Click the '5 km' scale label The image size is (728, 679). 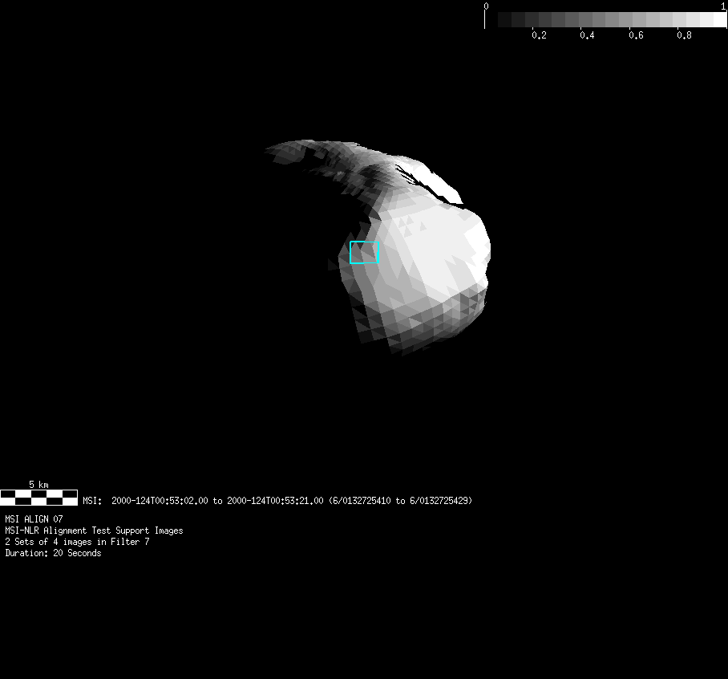38,485
